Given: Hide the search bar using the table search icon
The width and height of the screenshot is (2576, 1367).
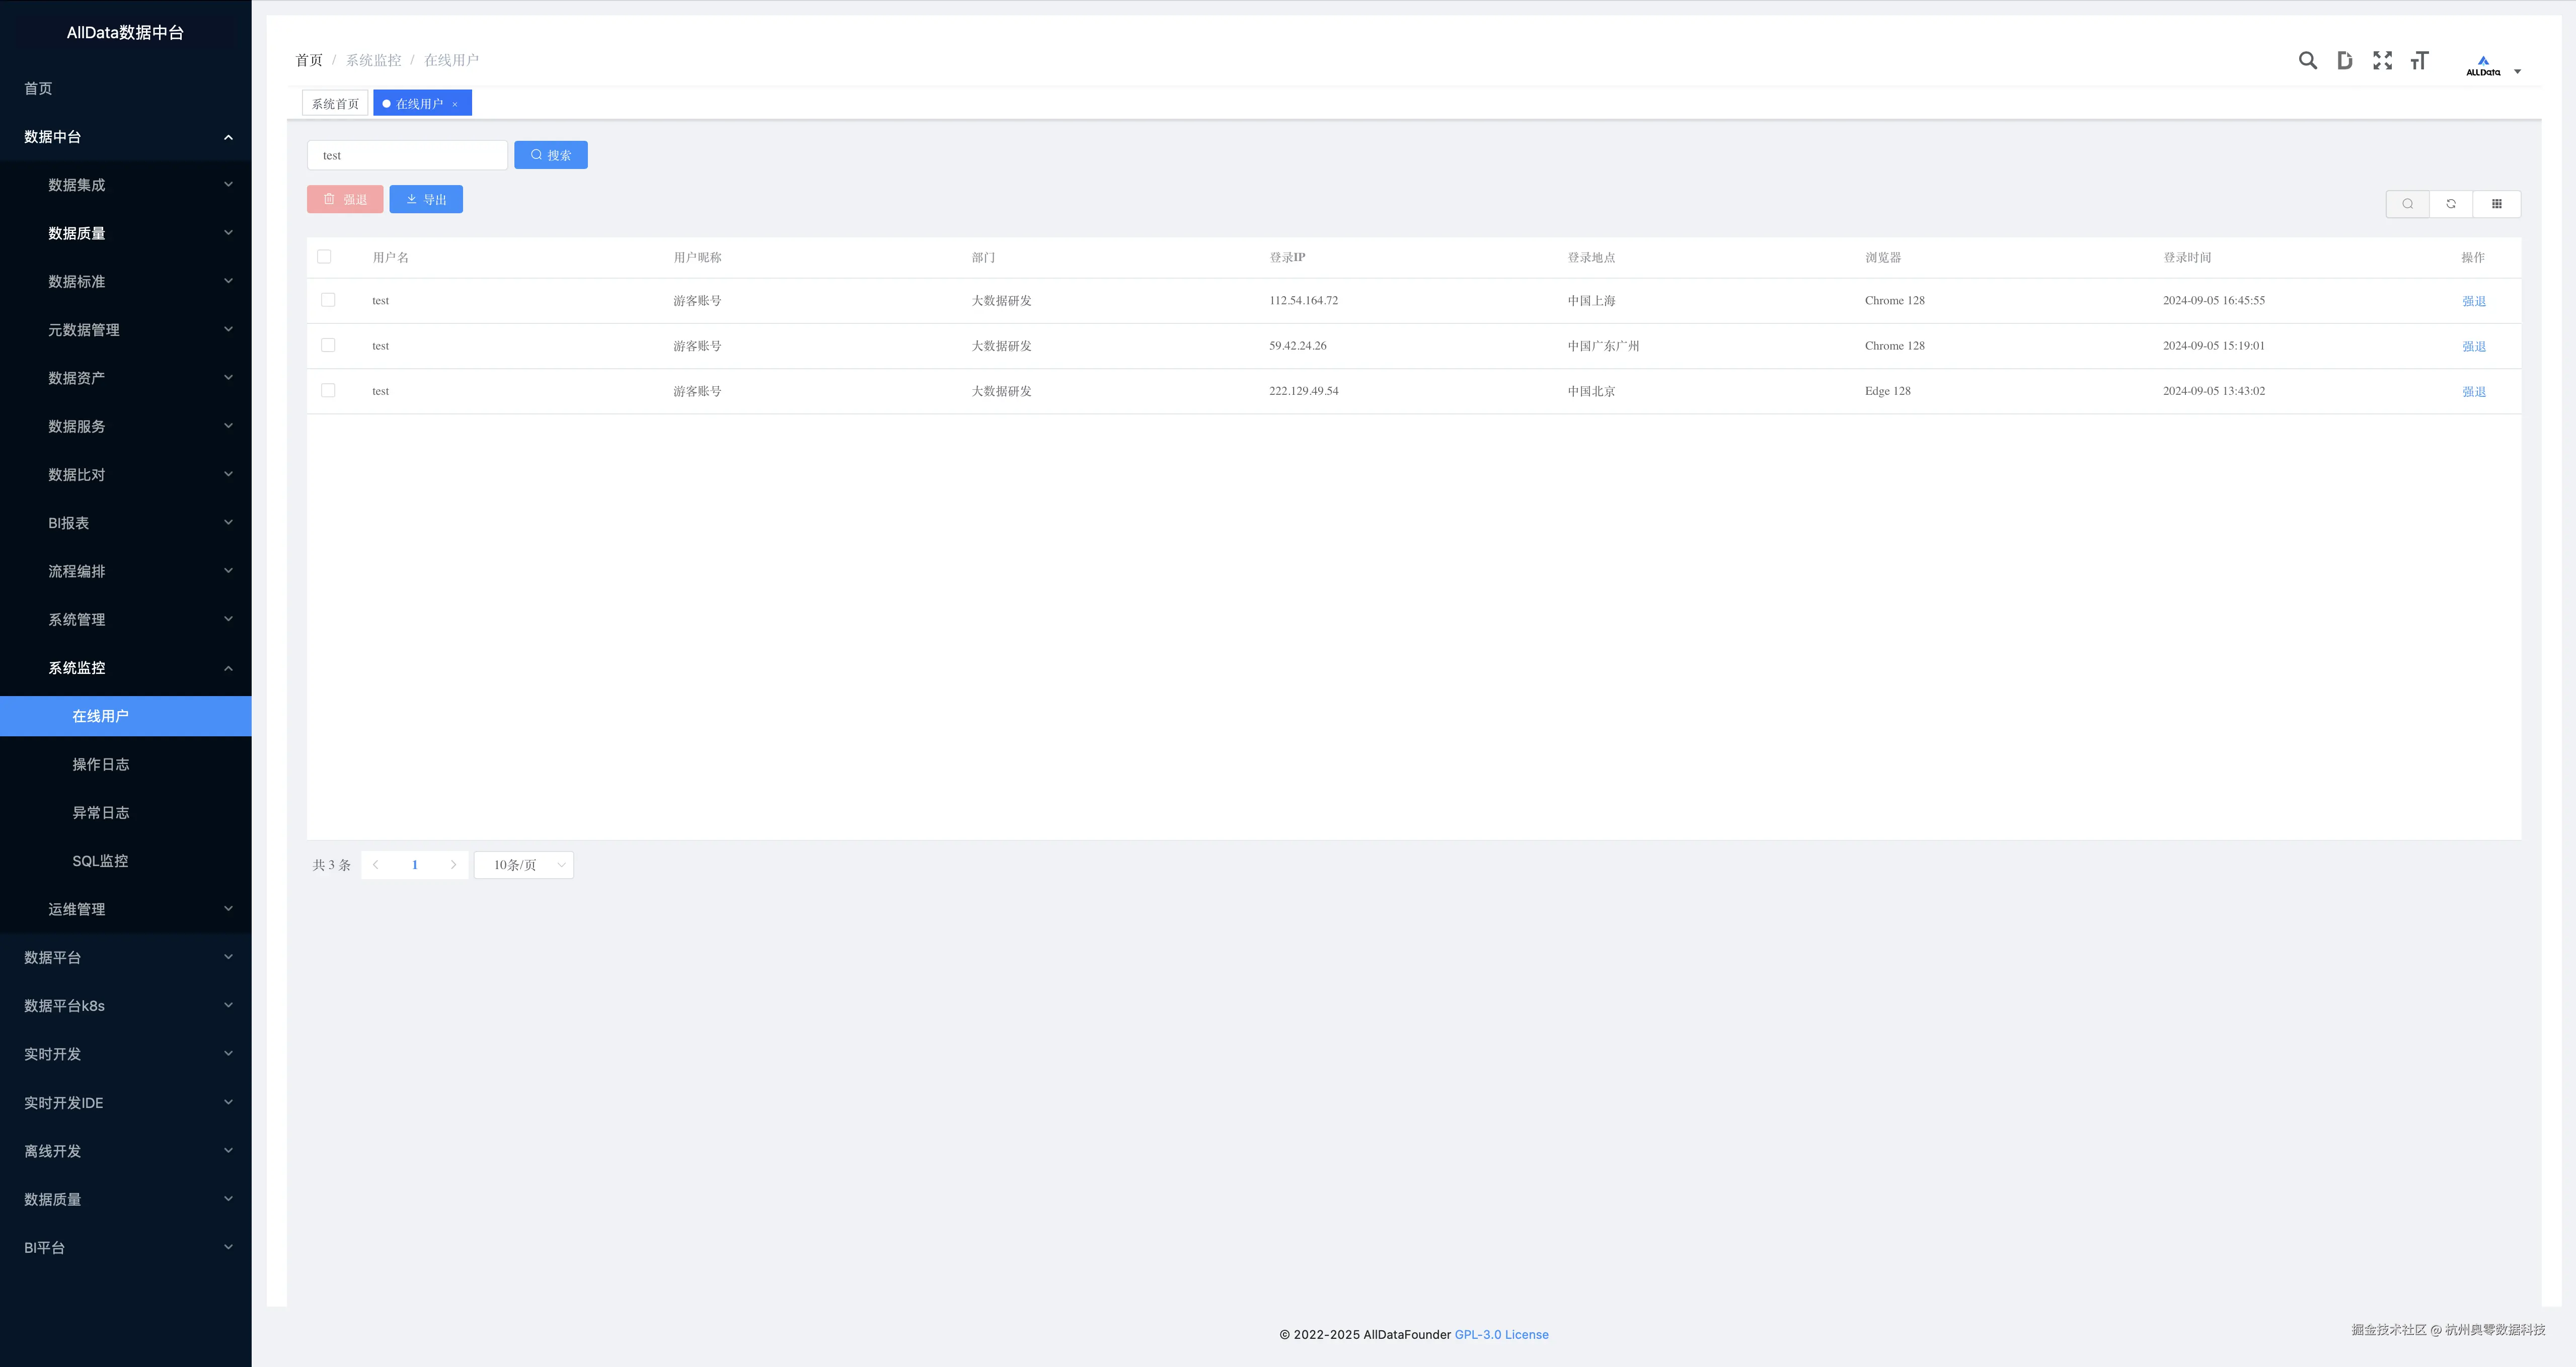Looking at the screenshot, I should (2407, 204).
